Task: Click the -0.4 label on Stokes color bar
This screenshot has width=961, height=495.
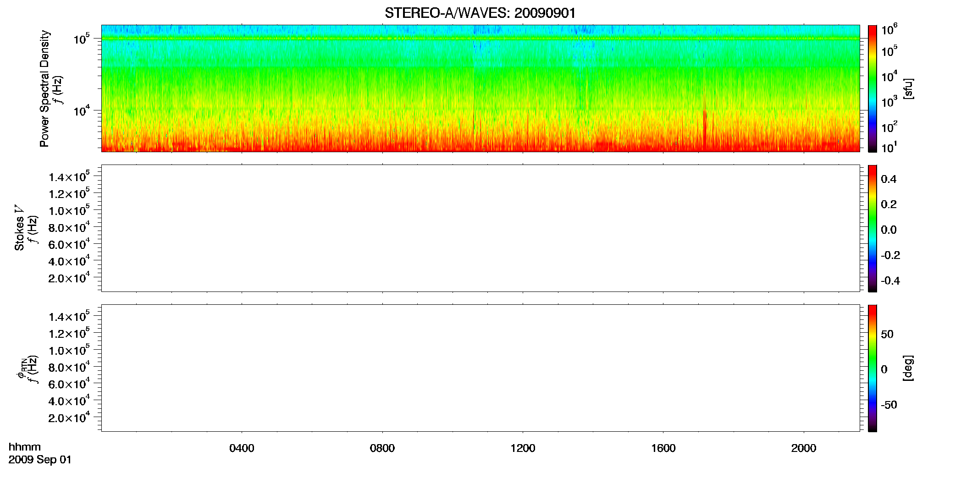Action: click(x=890, y=281)
